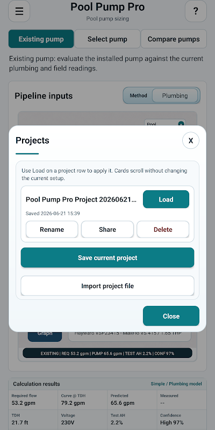This screenshot has height=430, width=215.
Task: Toggle the Method Plumbing switch
Action: pos(162,96)
